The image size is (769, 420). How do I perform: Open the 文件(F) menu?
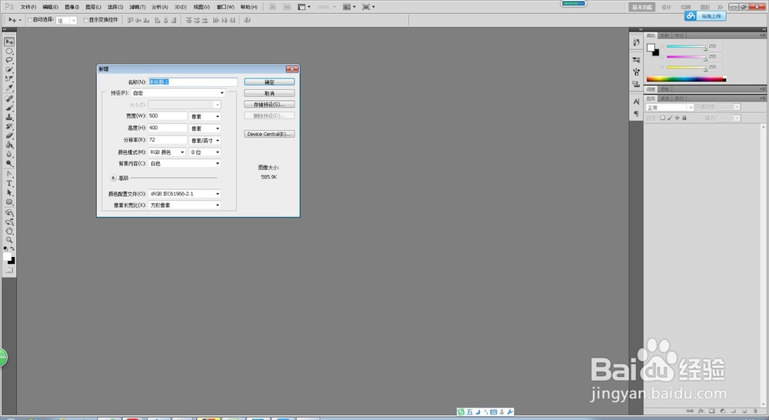[x=28, y=7]
